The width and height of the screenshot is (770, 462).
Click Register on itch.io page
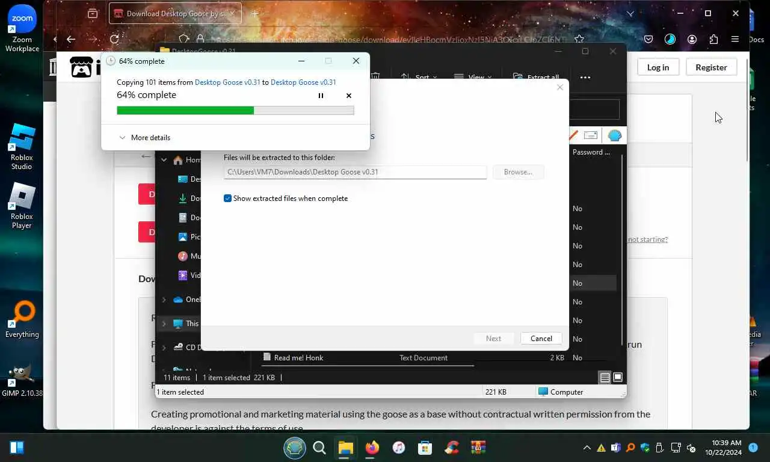coord(711,67)
